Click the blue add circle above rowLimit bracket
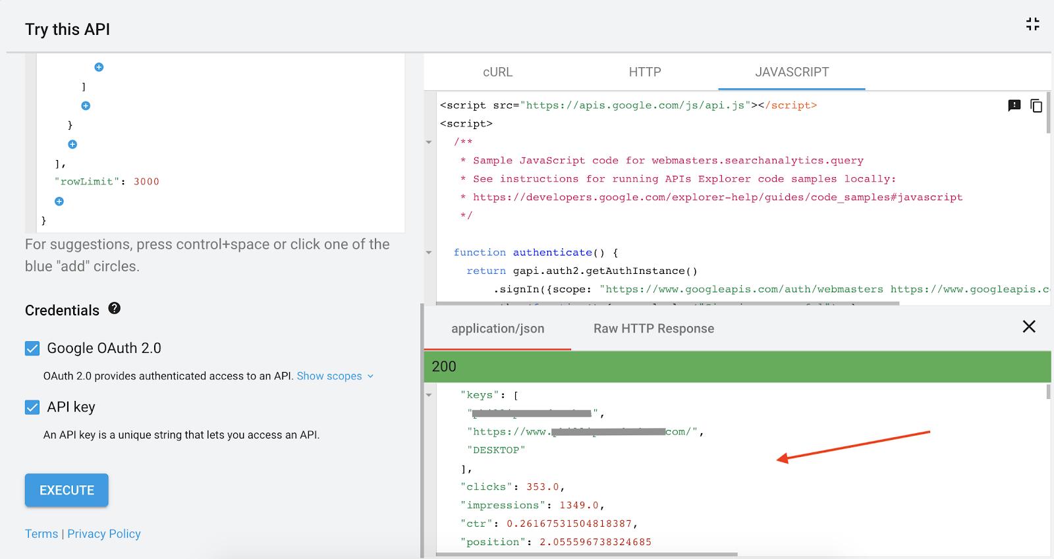Screen dimensions: 1054x559 tap(72, 144)
